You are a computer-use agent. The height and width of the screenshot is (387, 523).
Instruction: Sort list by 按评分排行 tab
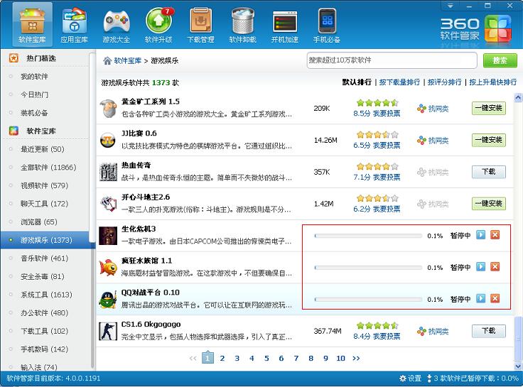pos(444,82)
